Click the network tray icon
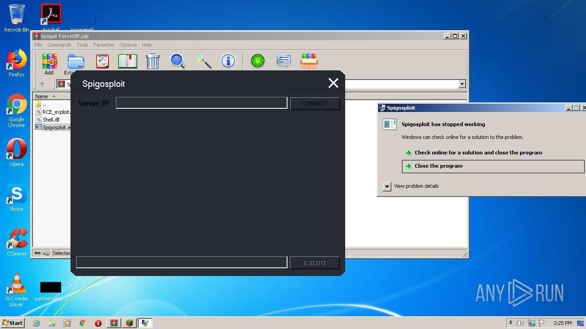Viewport: 586px width, 329px height. (x=532, y=323)
